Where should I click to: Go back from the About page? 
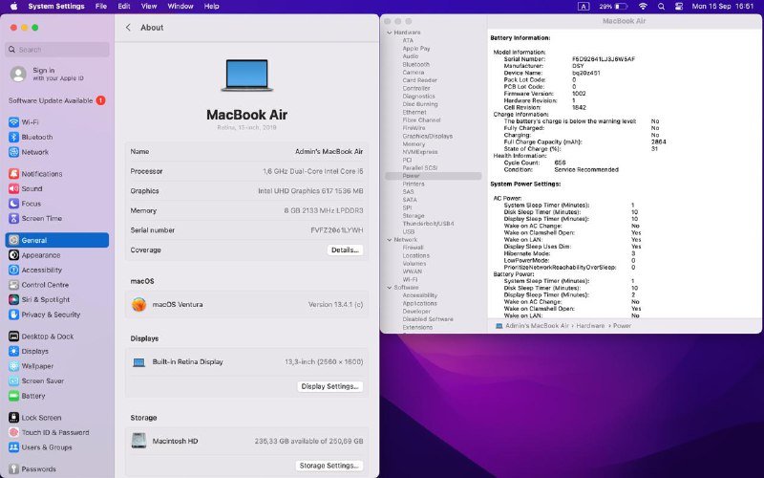[x=128, y=28]
